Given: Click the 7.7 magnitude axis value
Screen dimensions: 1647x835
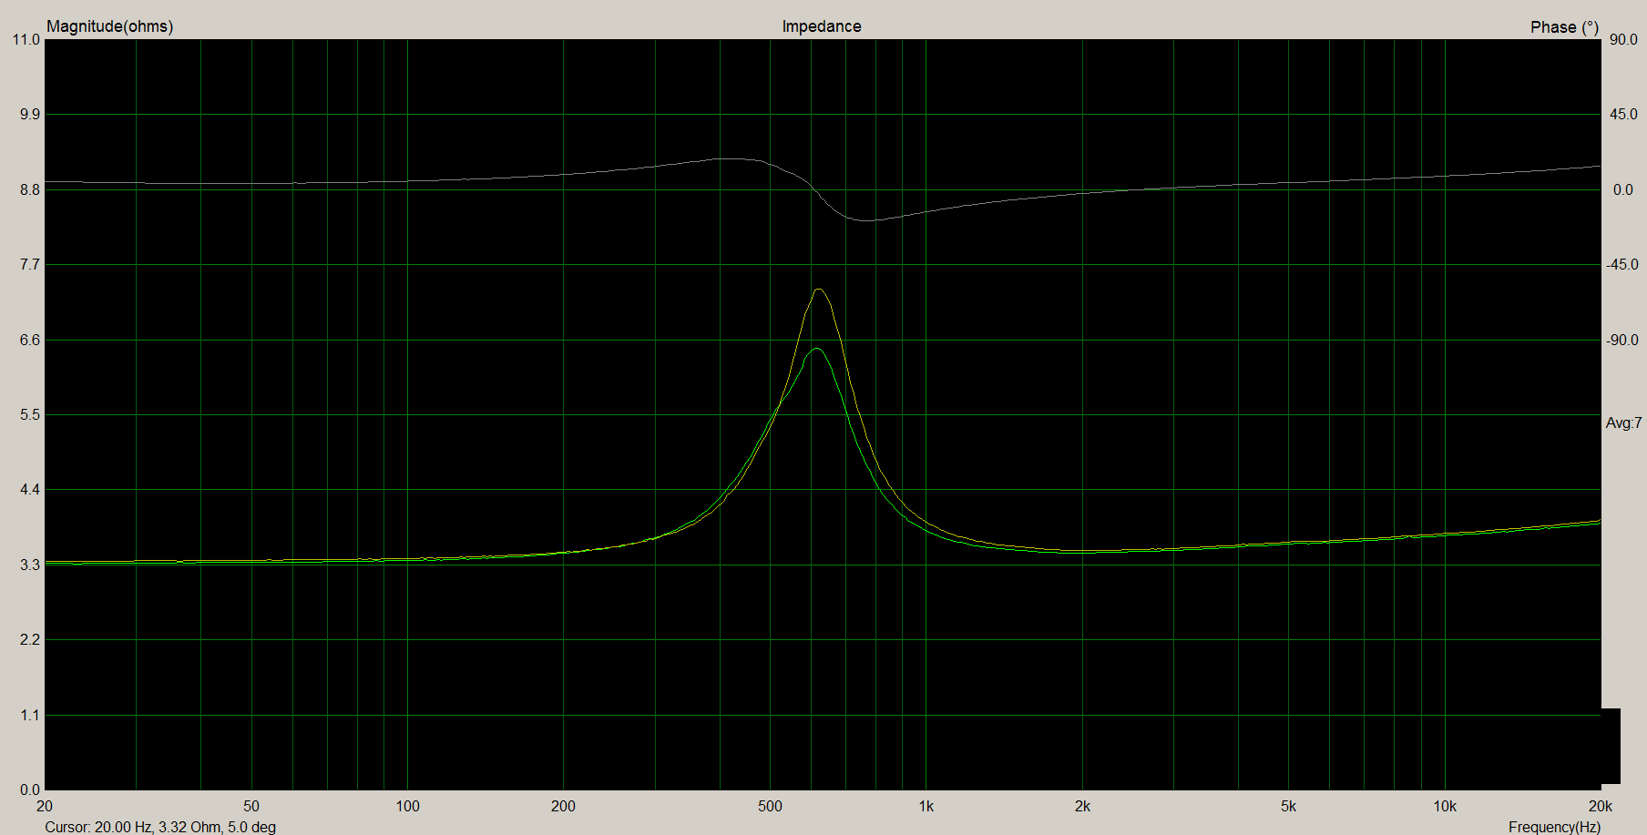Looking at the screenshot, I should pyautogui.click(x=30, y=264).
